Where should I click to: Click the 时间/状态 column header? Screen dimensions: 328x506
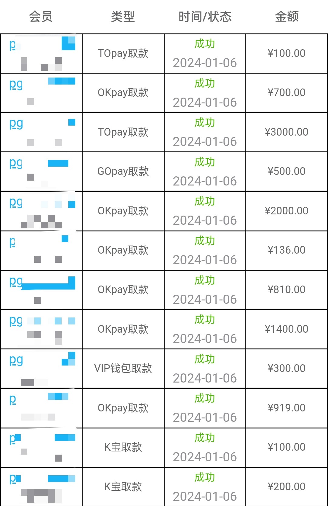pos(205,16)
